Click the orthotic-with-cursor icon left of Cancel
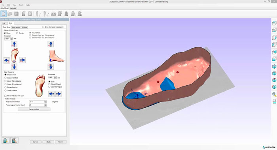The image size is (277, 150). click(x=6, y=141)
